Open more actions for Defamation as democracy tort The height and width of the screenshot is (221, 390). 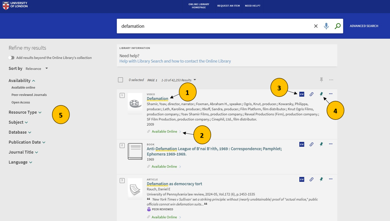click(331, 179)
